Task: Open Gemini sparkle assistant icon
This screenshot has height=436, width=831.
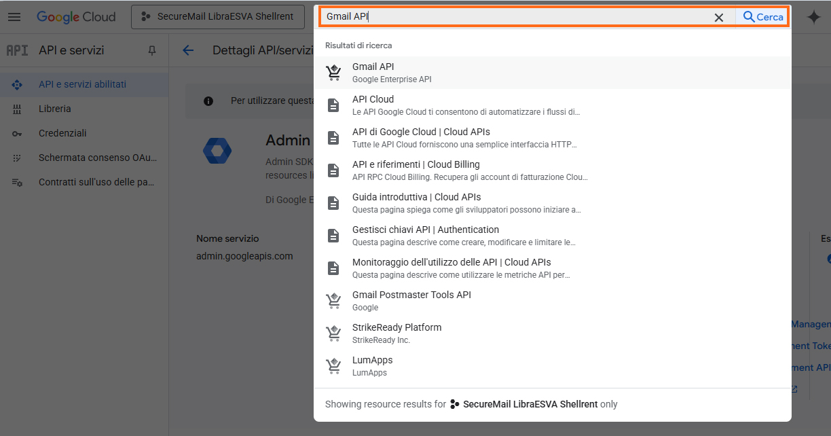Action: pyautogui.click(x=813, y=18)
